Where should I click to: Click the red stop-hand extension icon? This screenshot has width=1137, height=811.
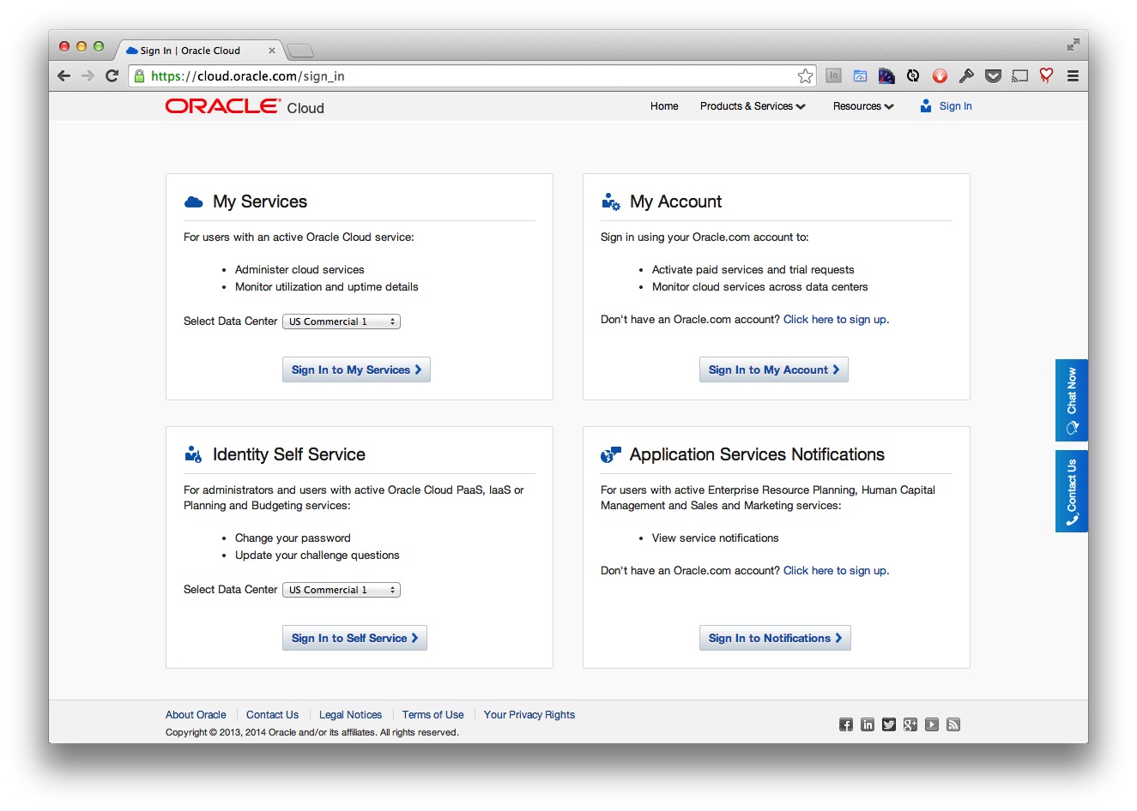pos(940,75)
